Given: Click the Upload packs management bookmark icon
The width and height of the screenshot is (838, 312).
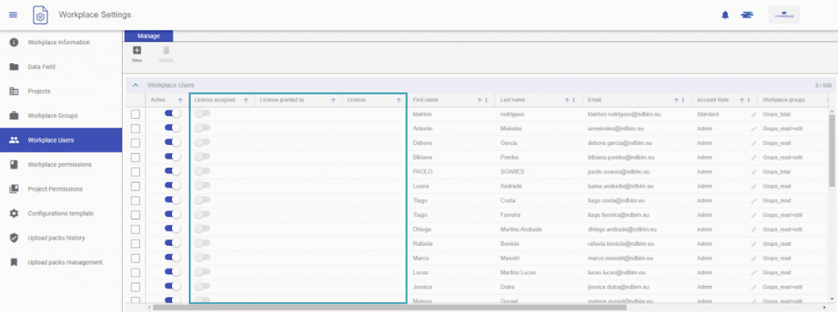Looking at the screenshot, I should click(15, 262).
